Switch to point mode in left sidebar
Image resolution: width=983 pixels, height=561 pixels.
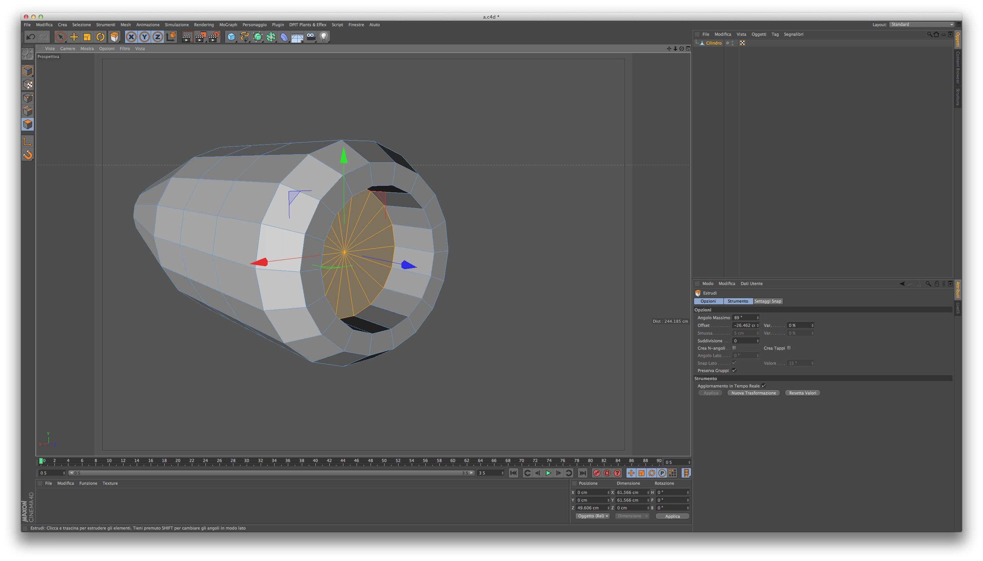(x=28, y=98)
